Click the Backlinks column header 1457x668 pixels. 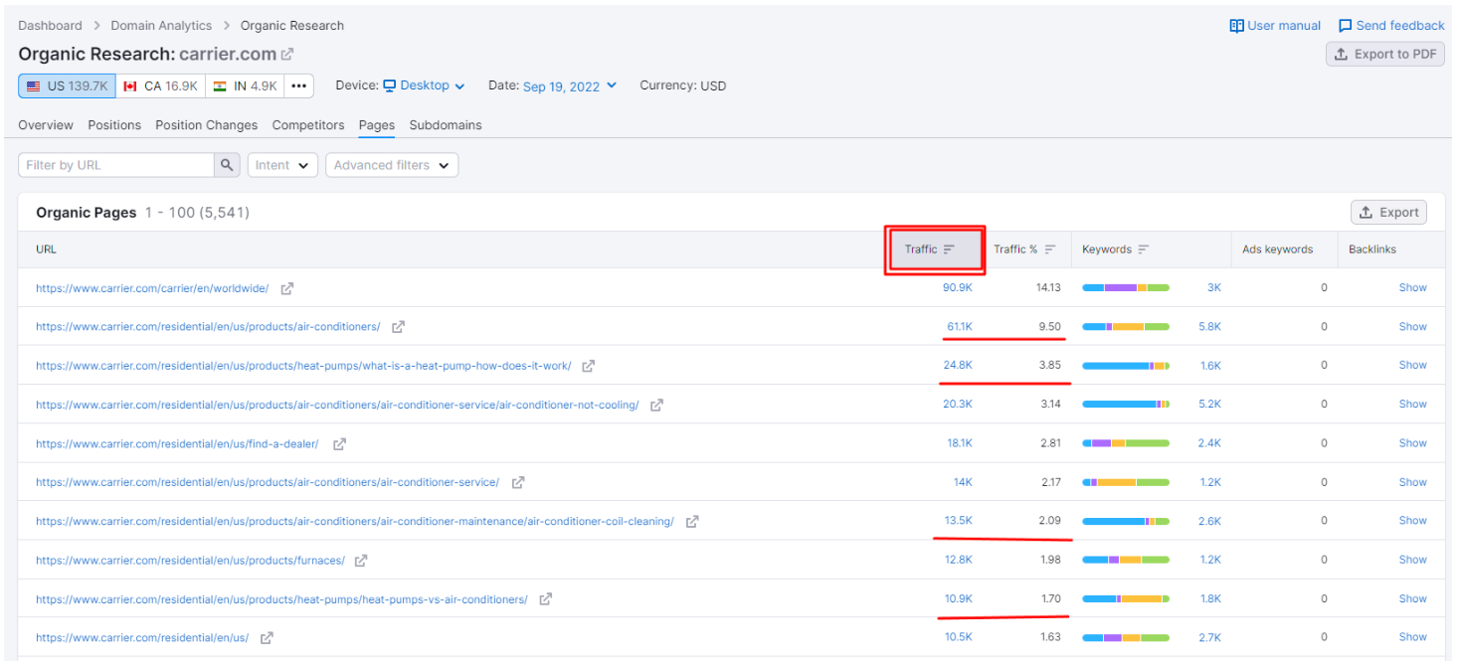pos(1372,250)
